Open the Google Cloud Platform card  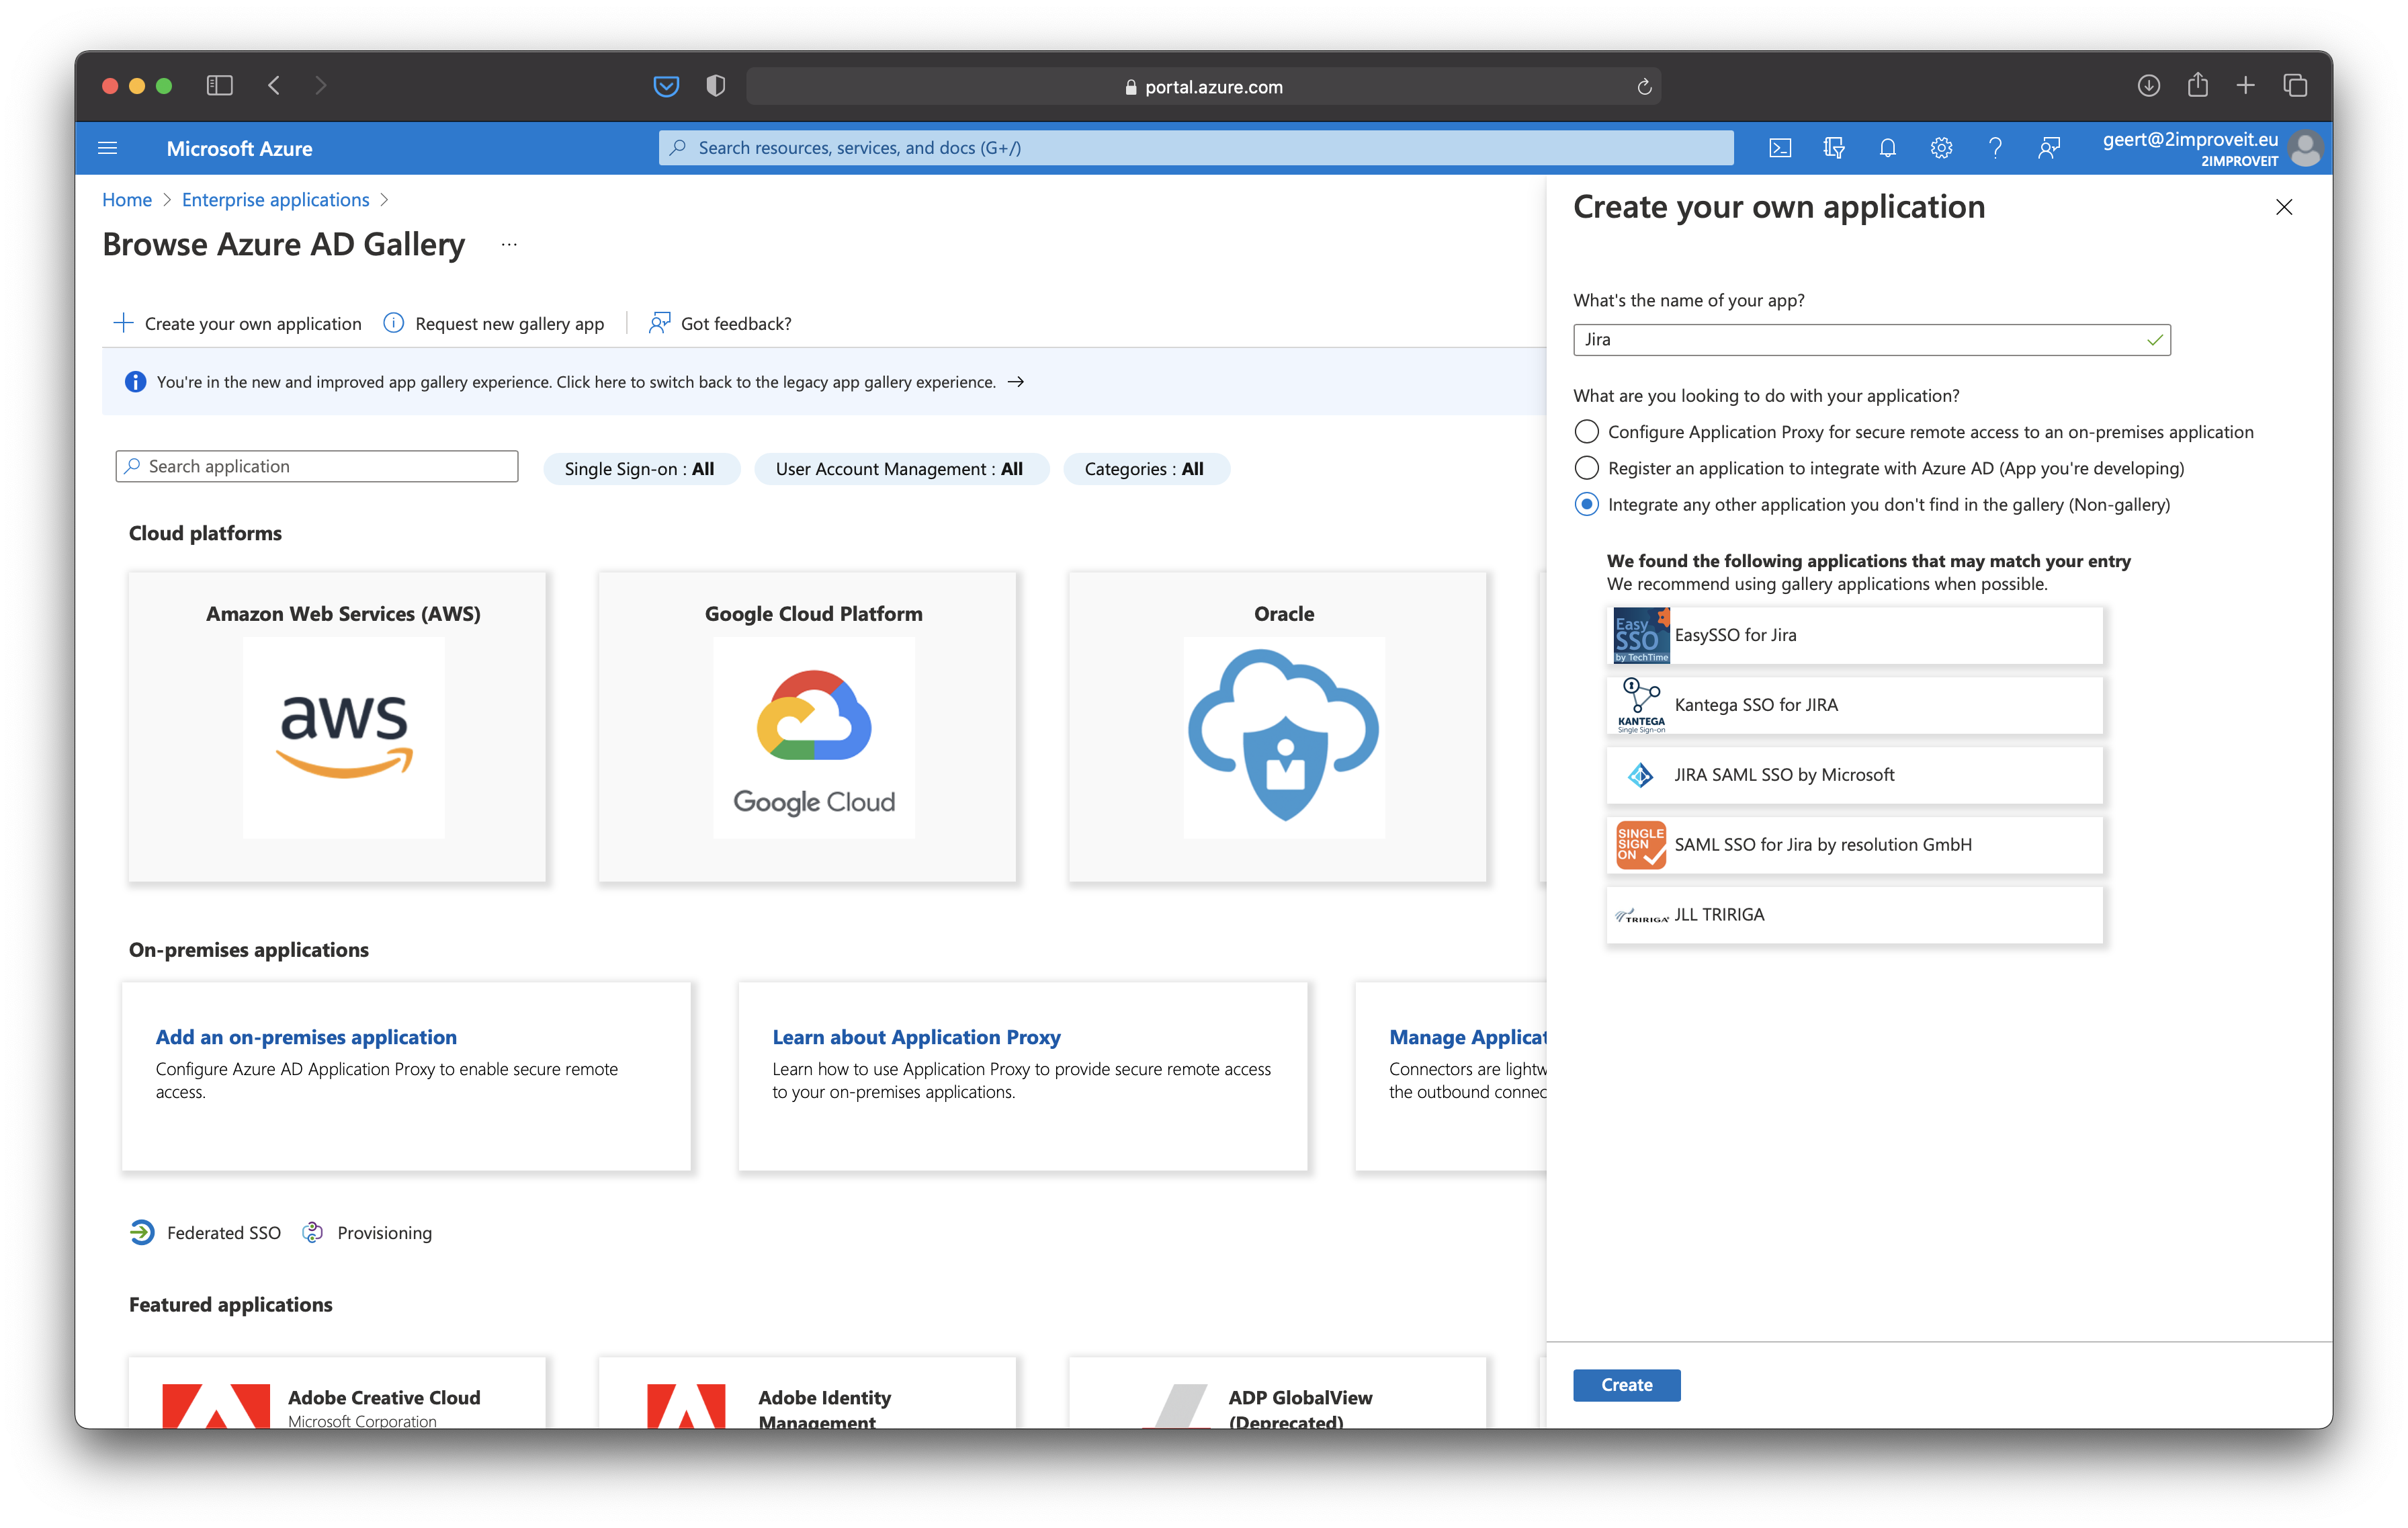point(807,726)
